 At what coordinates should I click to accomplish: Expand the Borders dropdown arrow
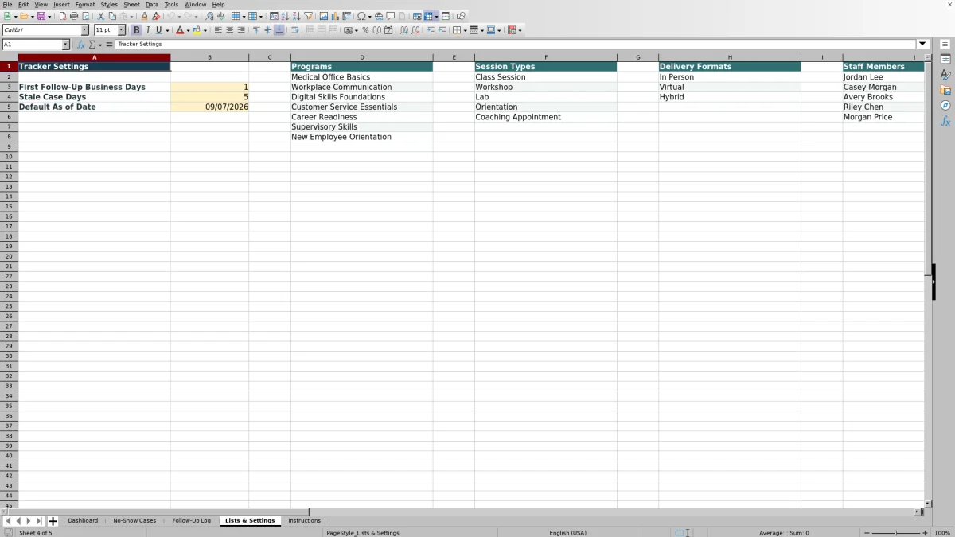pos(465,30)
